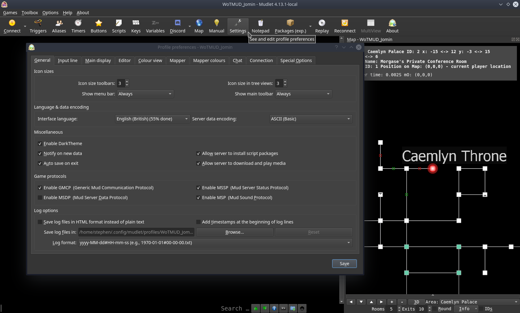This screenshot has width=520, height=313.
Task: Click the blue info icon near search
Action: point(274,308)
